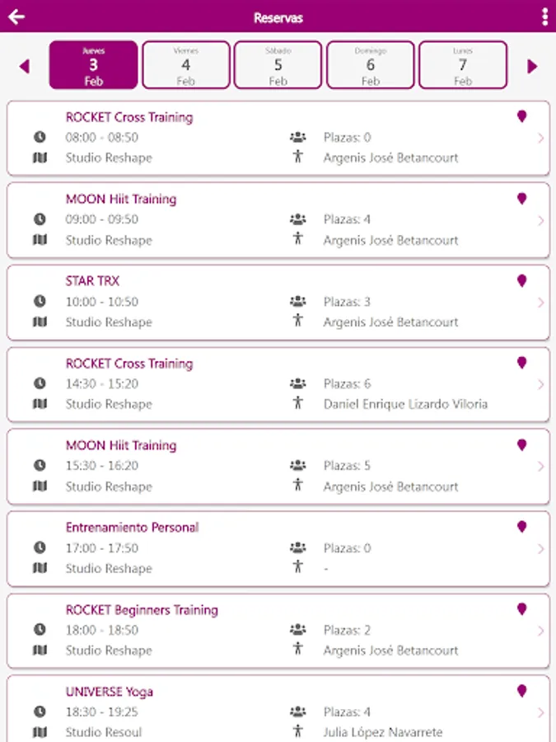556x742 pixels.
Task: Tap location pin on UNIVERSE Yoga card
Action: coord(521,691)
